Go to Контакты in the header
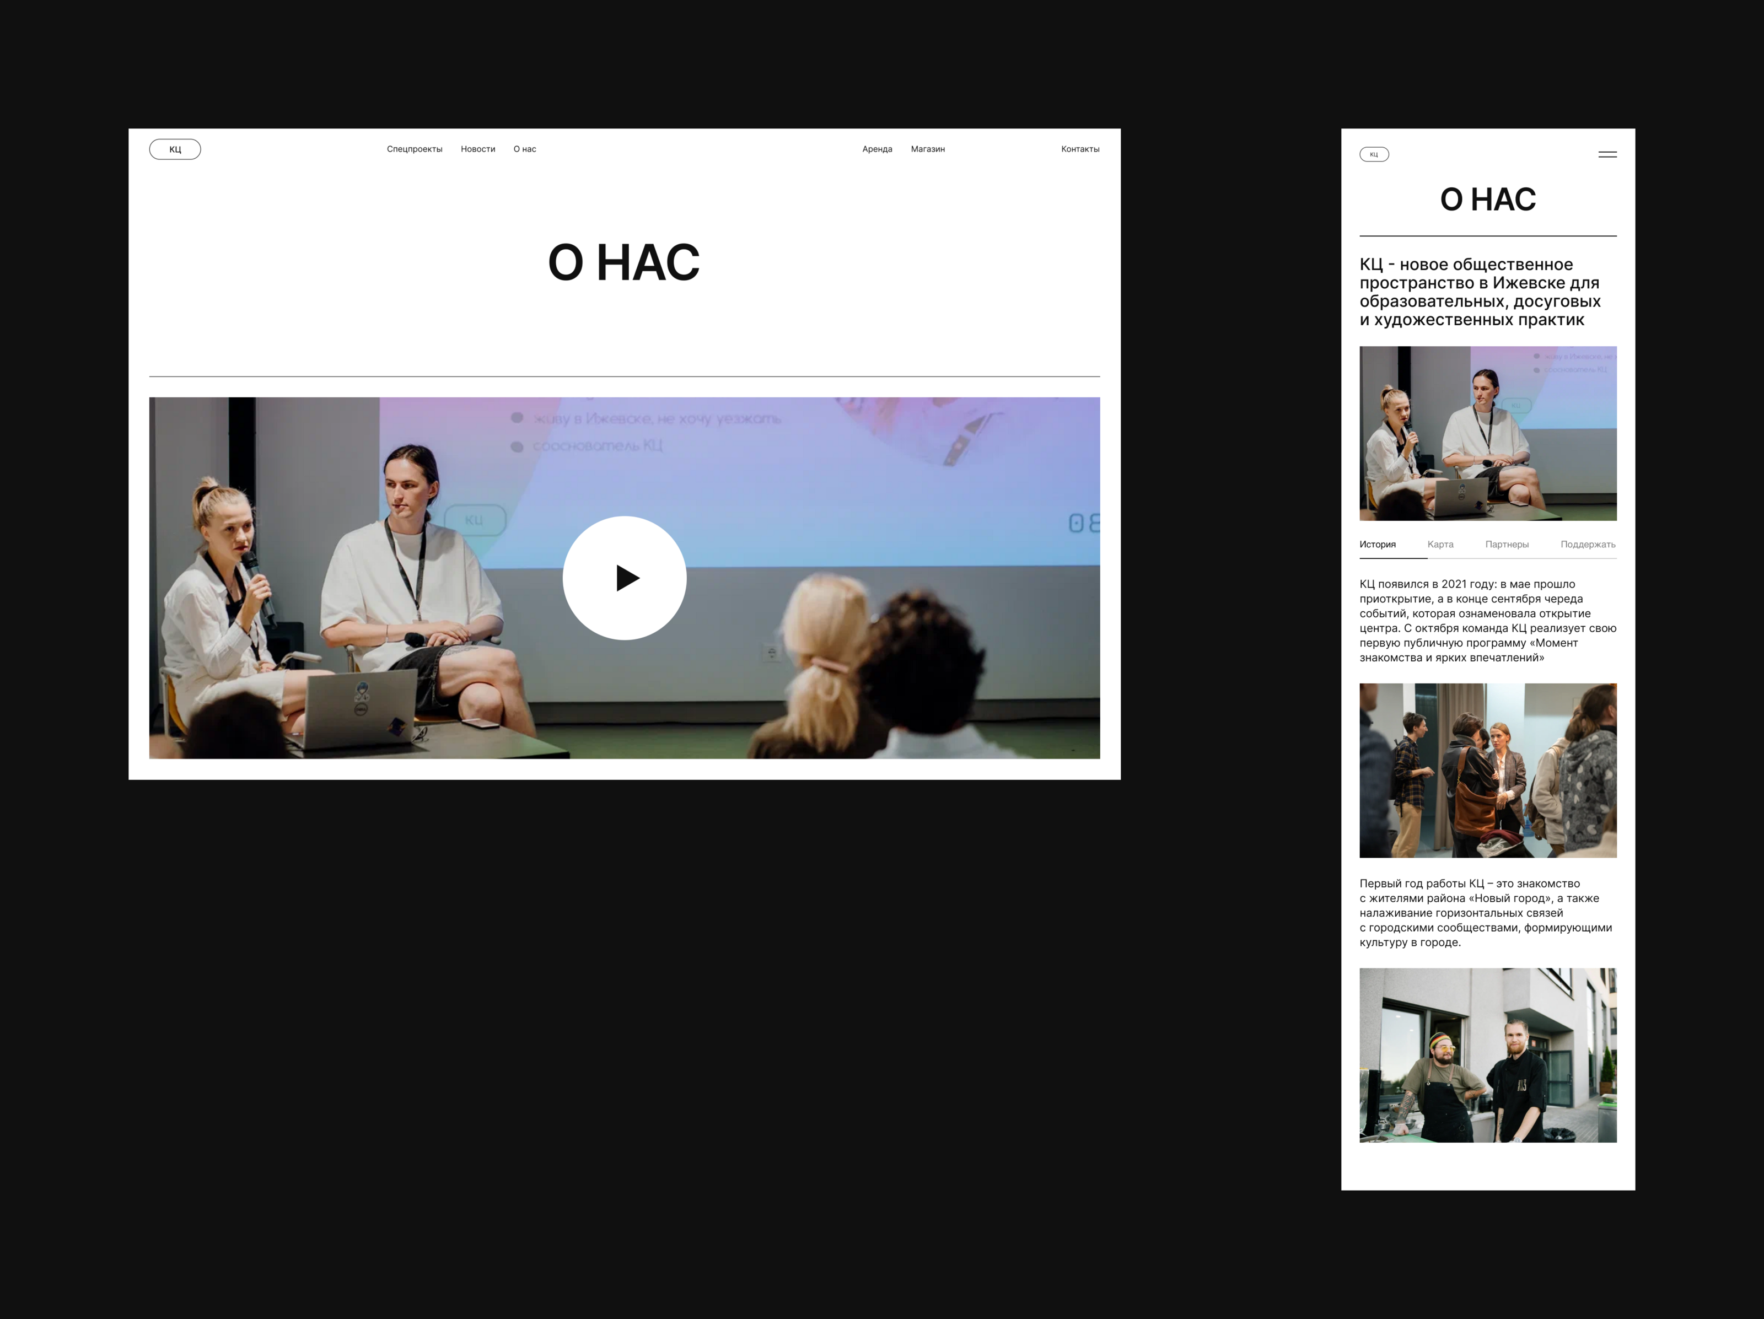 [1080, 149]
